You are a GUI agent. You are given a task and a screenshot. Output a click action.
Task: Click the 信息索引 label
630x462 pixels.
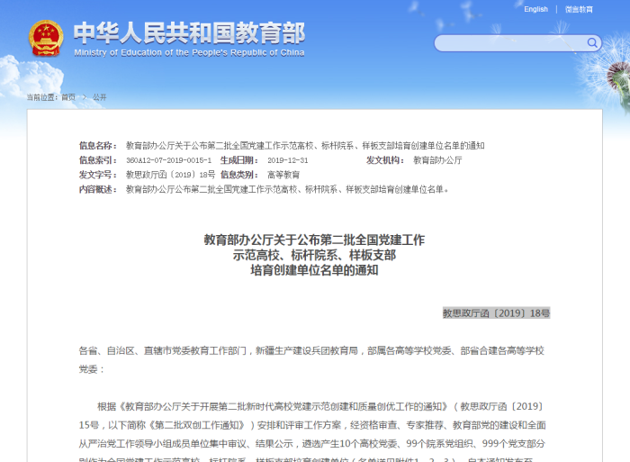pyautogui.click(x=97, y=160)
